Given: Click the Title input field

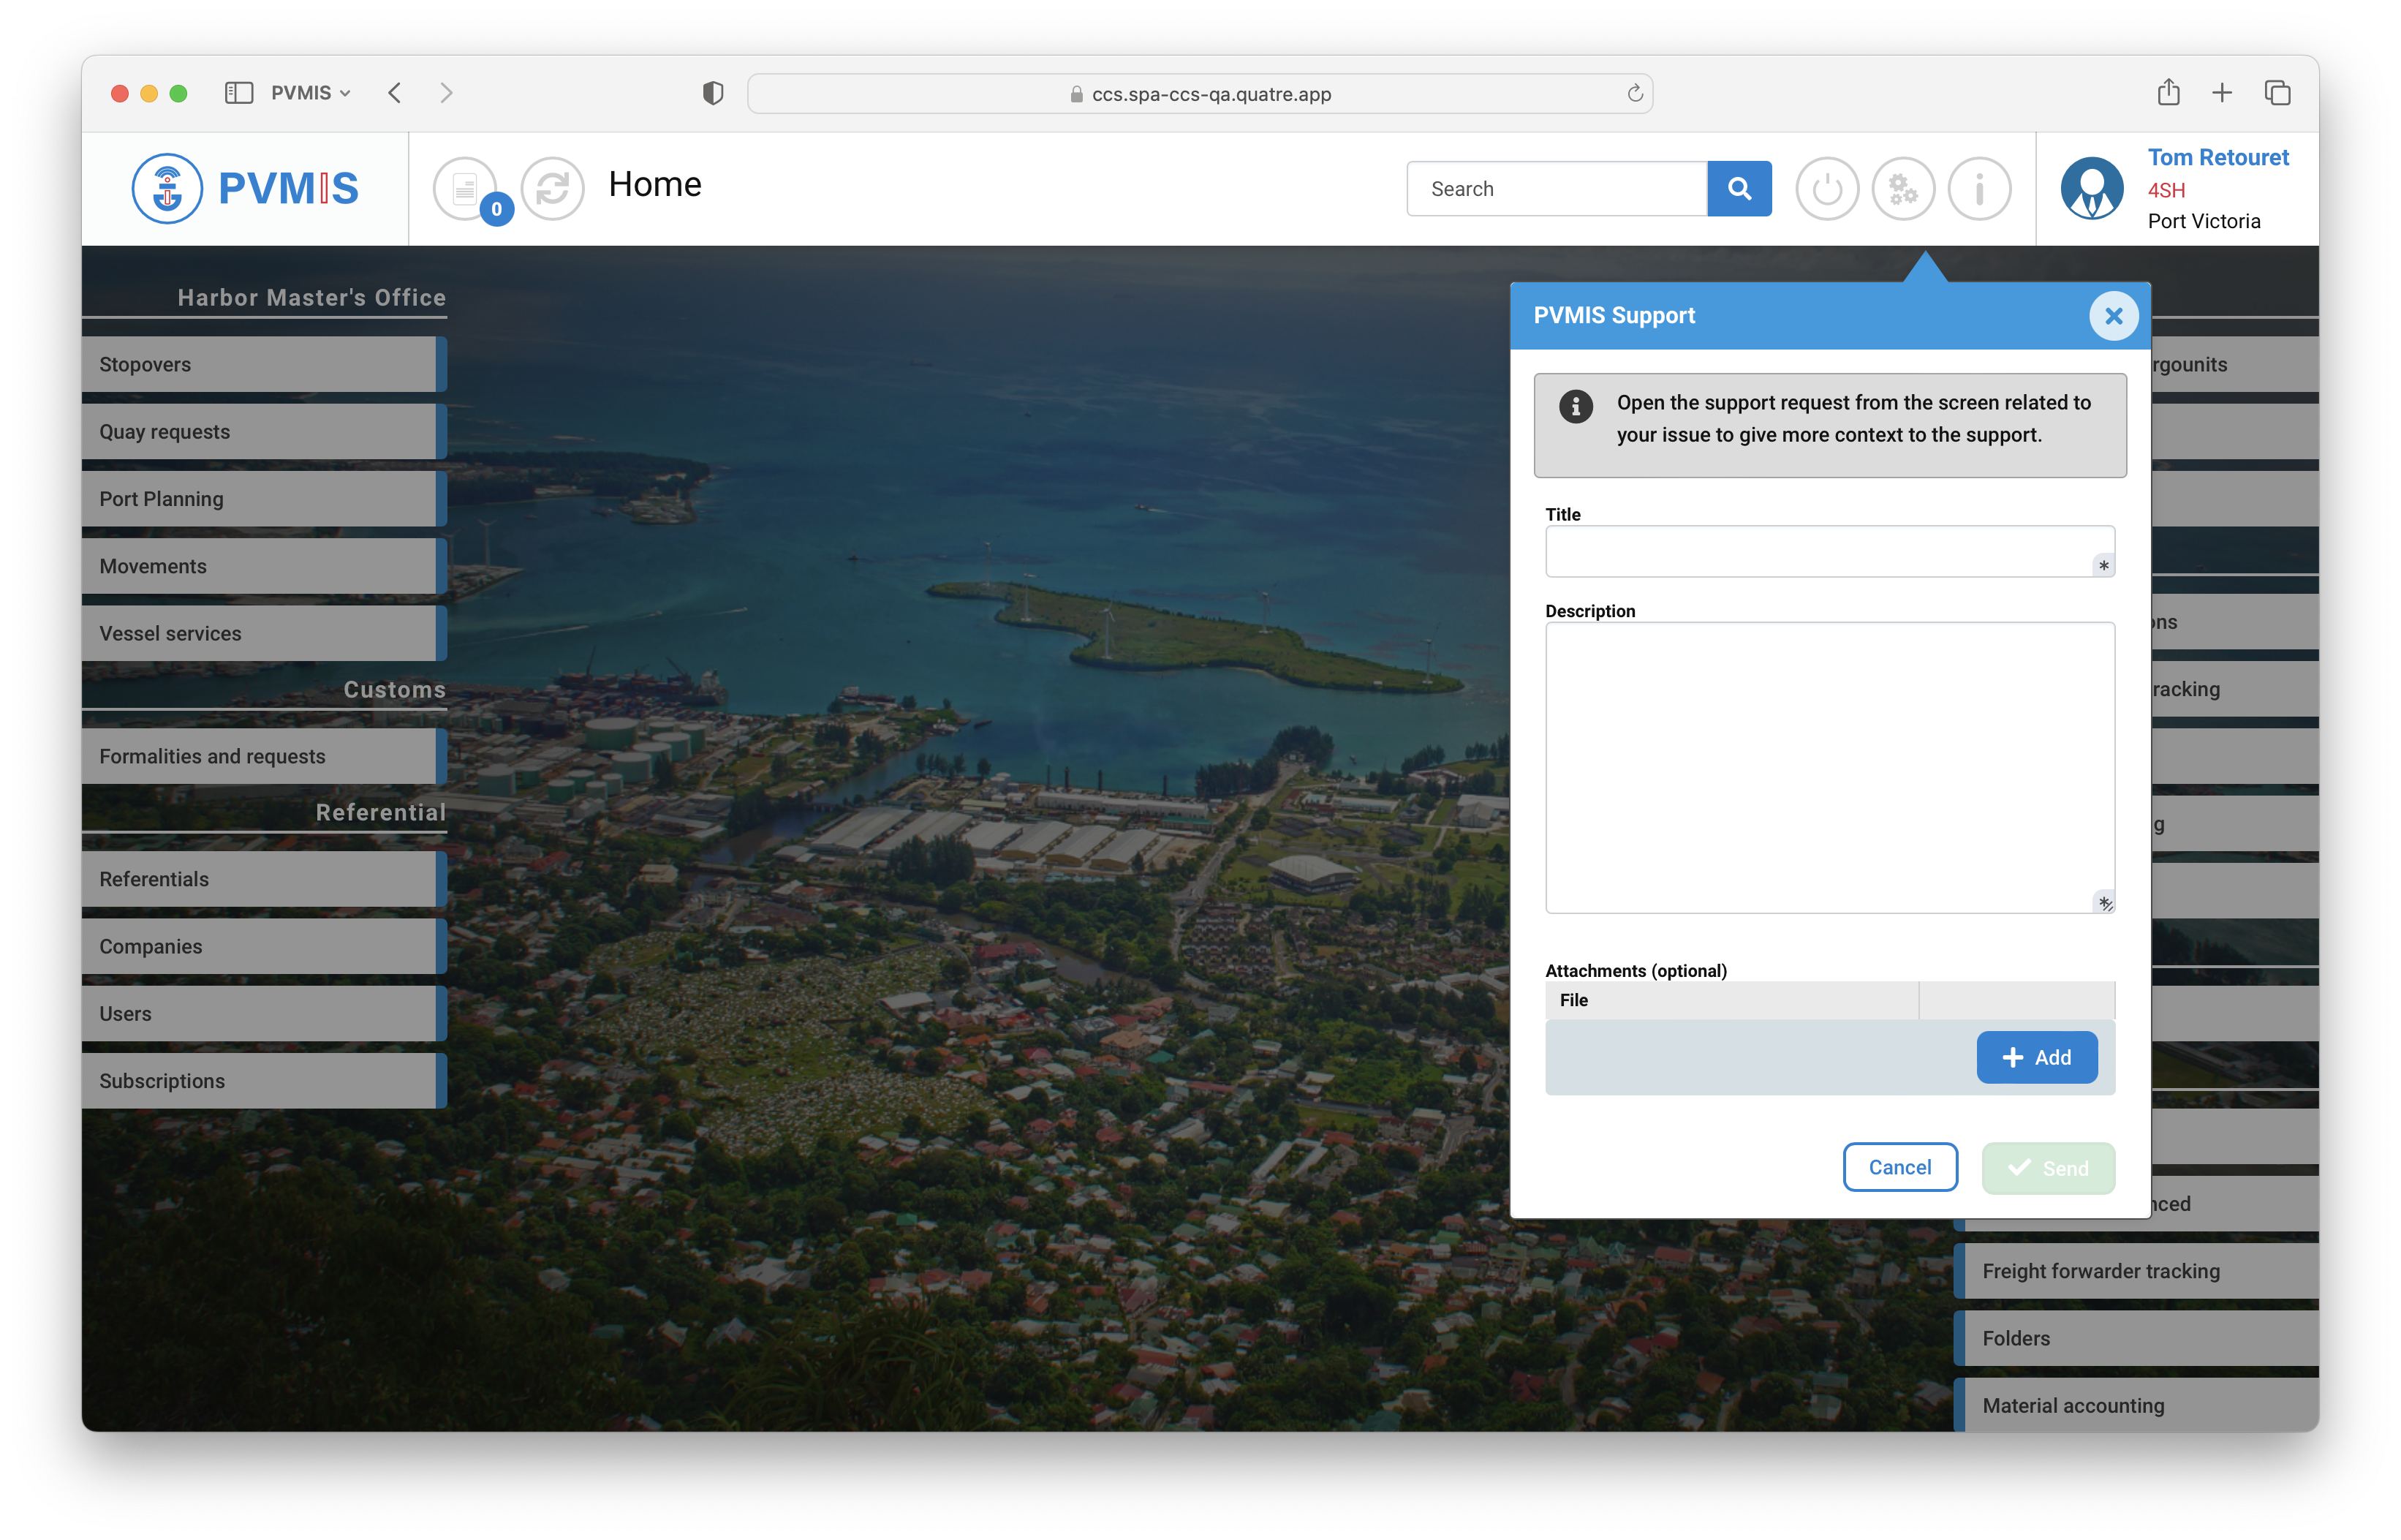Looking at the screenshot, I should pyautogui.click(x=1819, y=551).
